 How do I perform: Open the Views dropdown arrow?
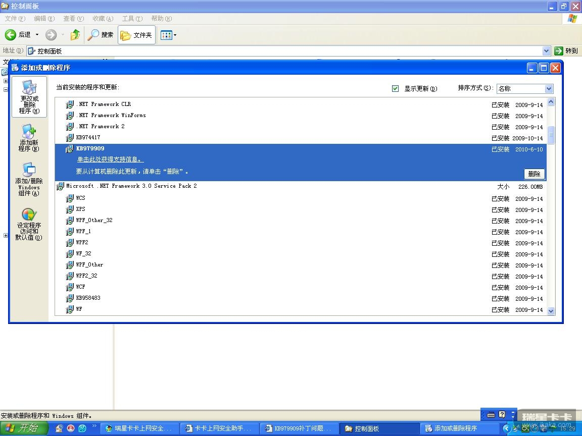(175, 35)
